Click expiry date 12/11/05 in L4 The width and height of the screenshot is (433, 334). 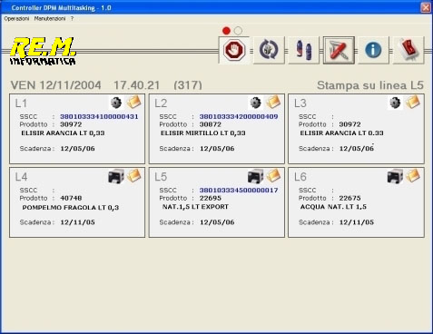click(x=77, y=222)
